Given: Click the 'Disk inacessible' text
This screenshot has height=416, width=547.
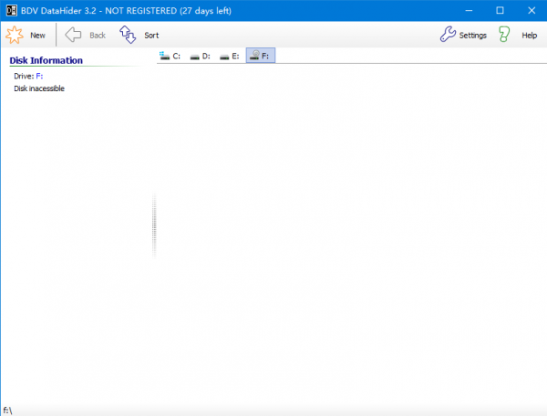Looking at the screenshot, I should click(x=39, y=88).
